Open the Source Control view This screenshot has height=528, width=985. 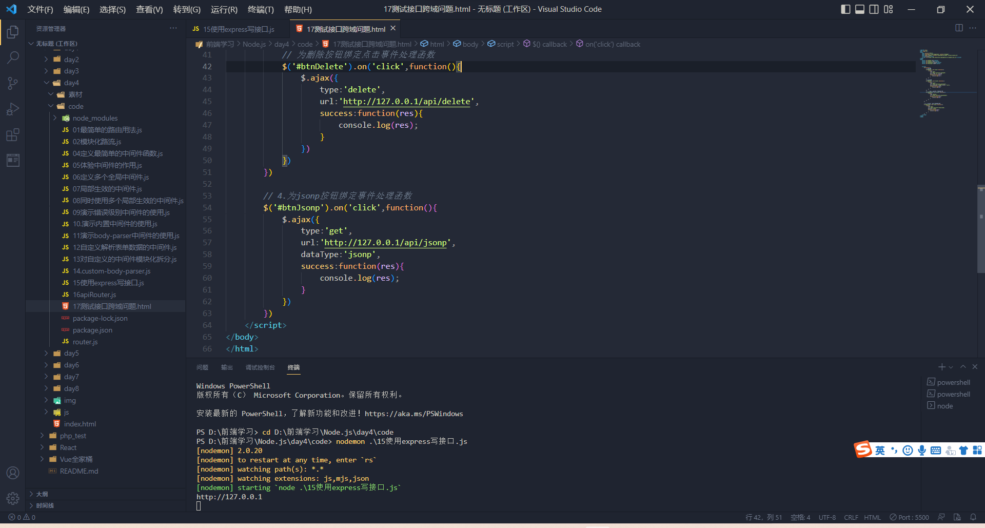pos(13,83)
